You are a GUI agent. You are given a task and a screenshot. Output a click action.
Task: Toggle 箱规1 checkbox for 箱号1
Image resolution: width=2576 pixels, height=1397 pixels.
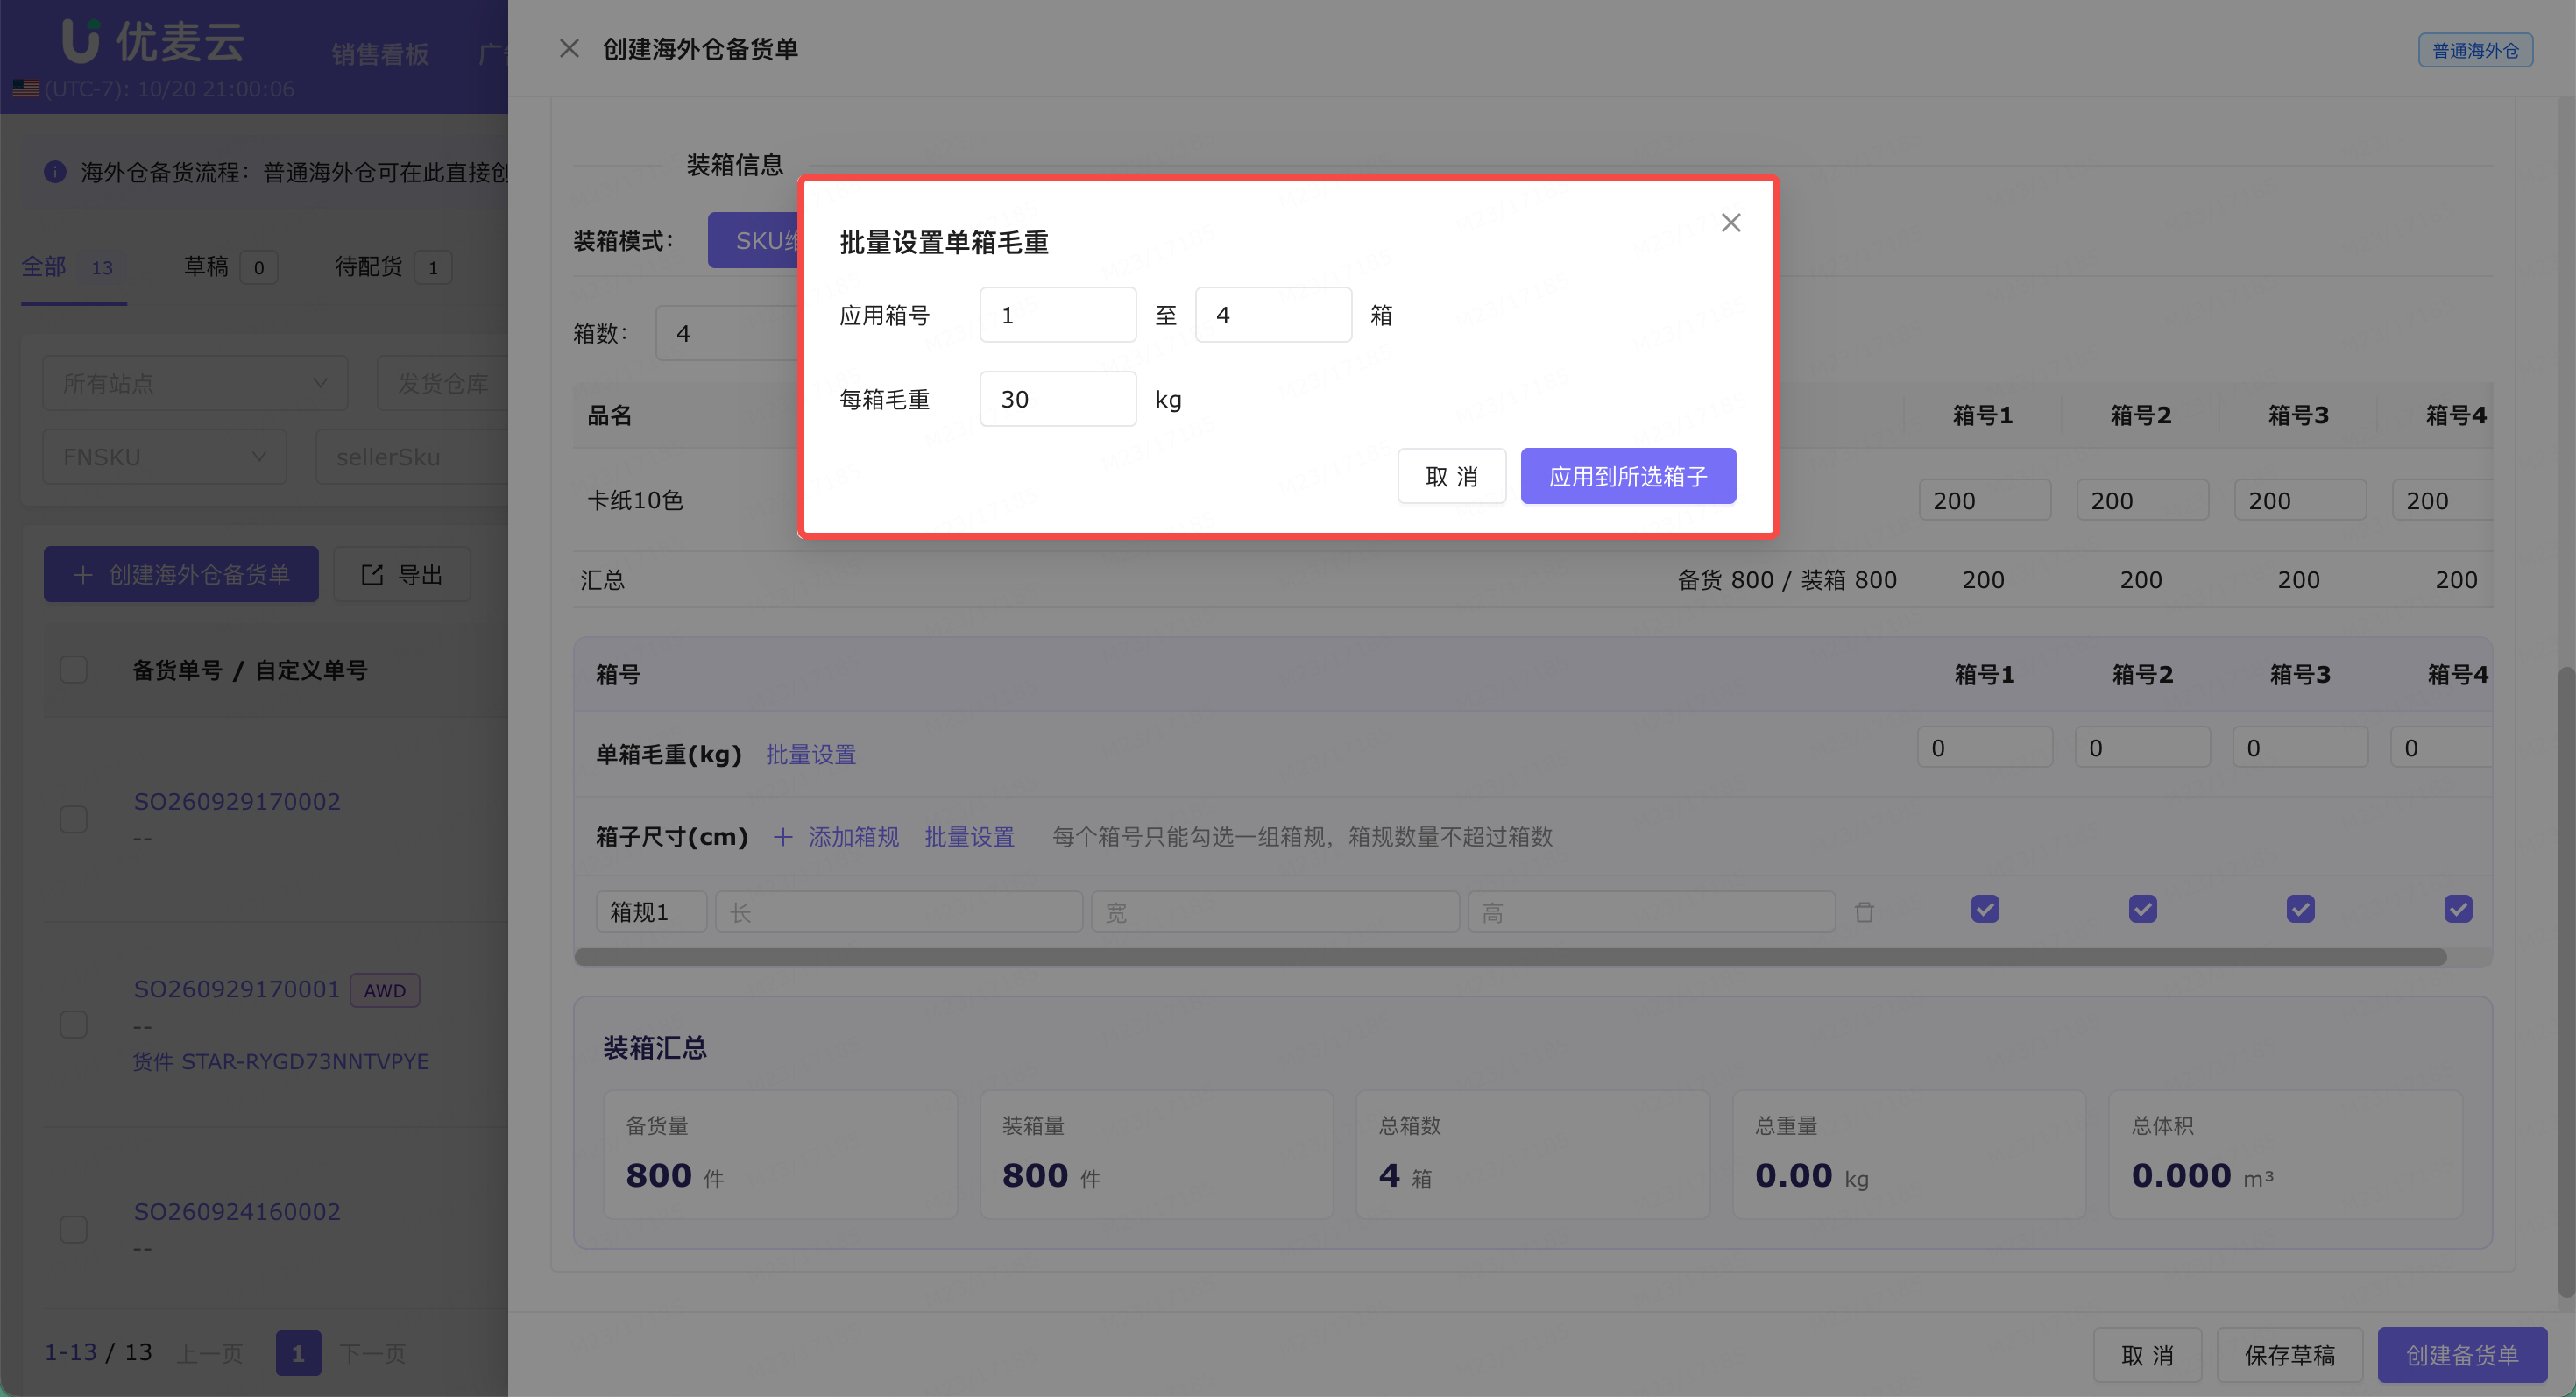pyautogui.click(x=1985, y=909)
